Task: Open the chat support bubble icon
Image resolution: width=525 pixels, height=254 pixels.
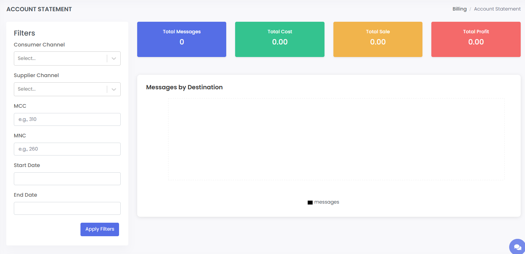Action: (517, 247)
